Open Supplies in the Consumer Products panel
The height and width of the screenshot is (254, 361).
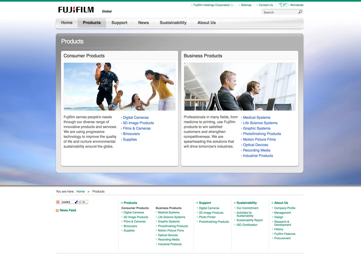[130, 139]
